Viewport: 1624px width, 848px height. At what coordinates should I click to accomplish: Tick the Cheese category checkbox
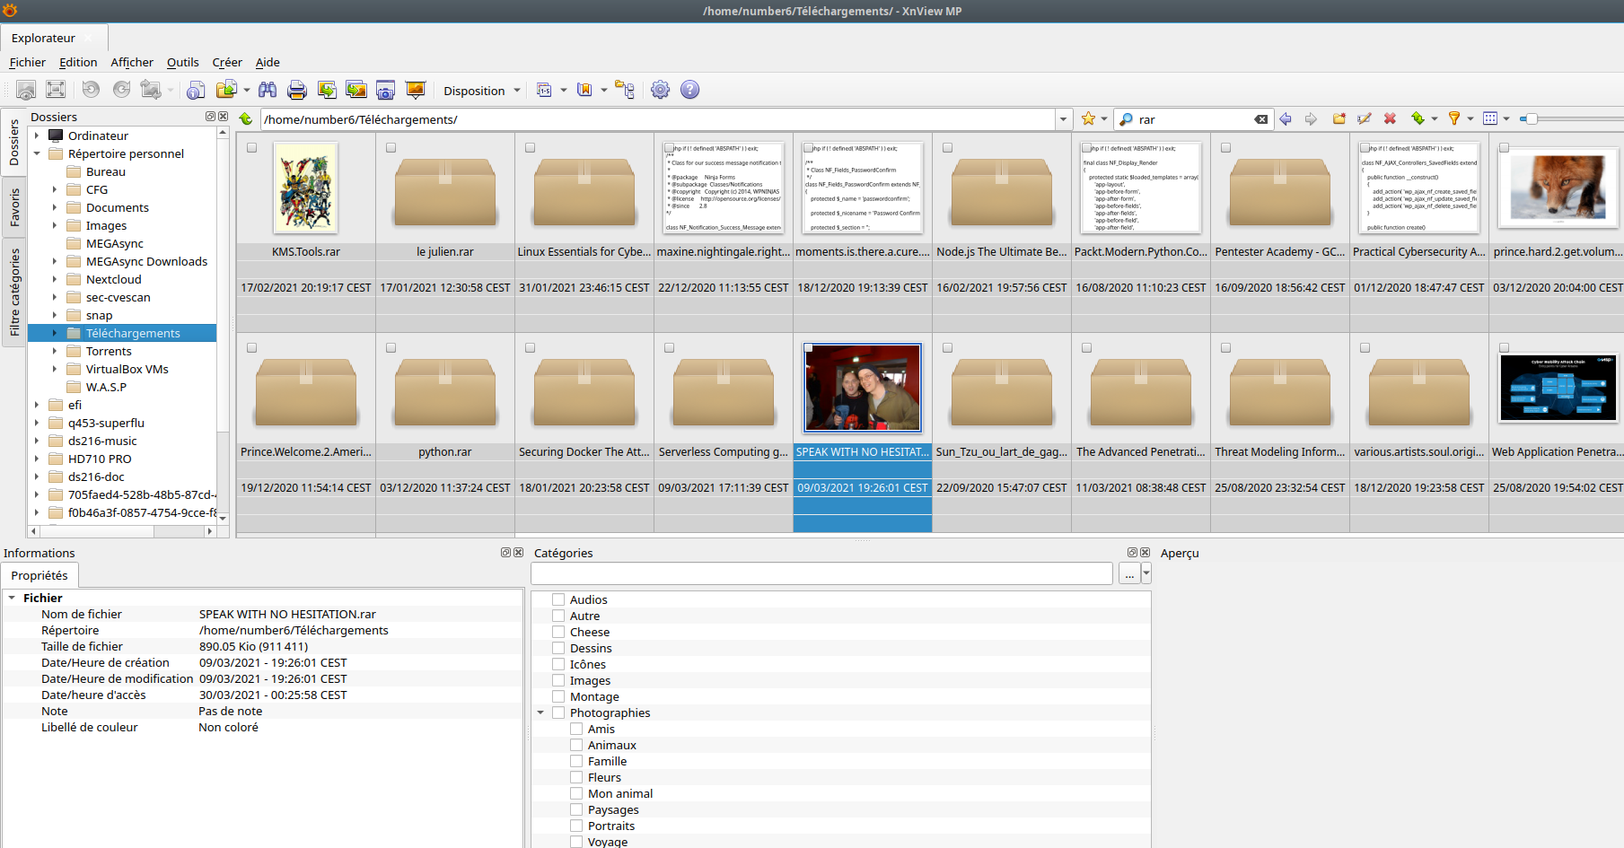point(558,632)
